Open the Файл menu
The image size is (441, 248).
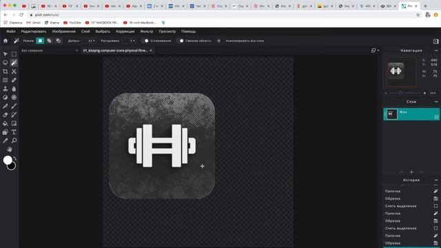pyautogui.click(x=11, y=32)
